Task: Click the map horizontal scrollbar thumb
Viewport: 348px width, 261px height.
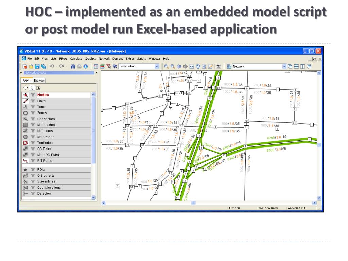Action: point(193,203)
